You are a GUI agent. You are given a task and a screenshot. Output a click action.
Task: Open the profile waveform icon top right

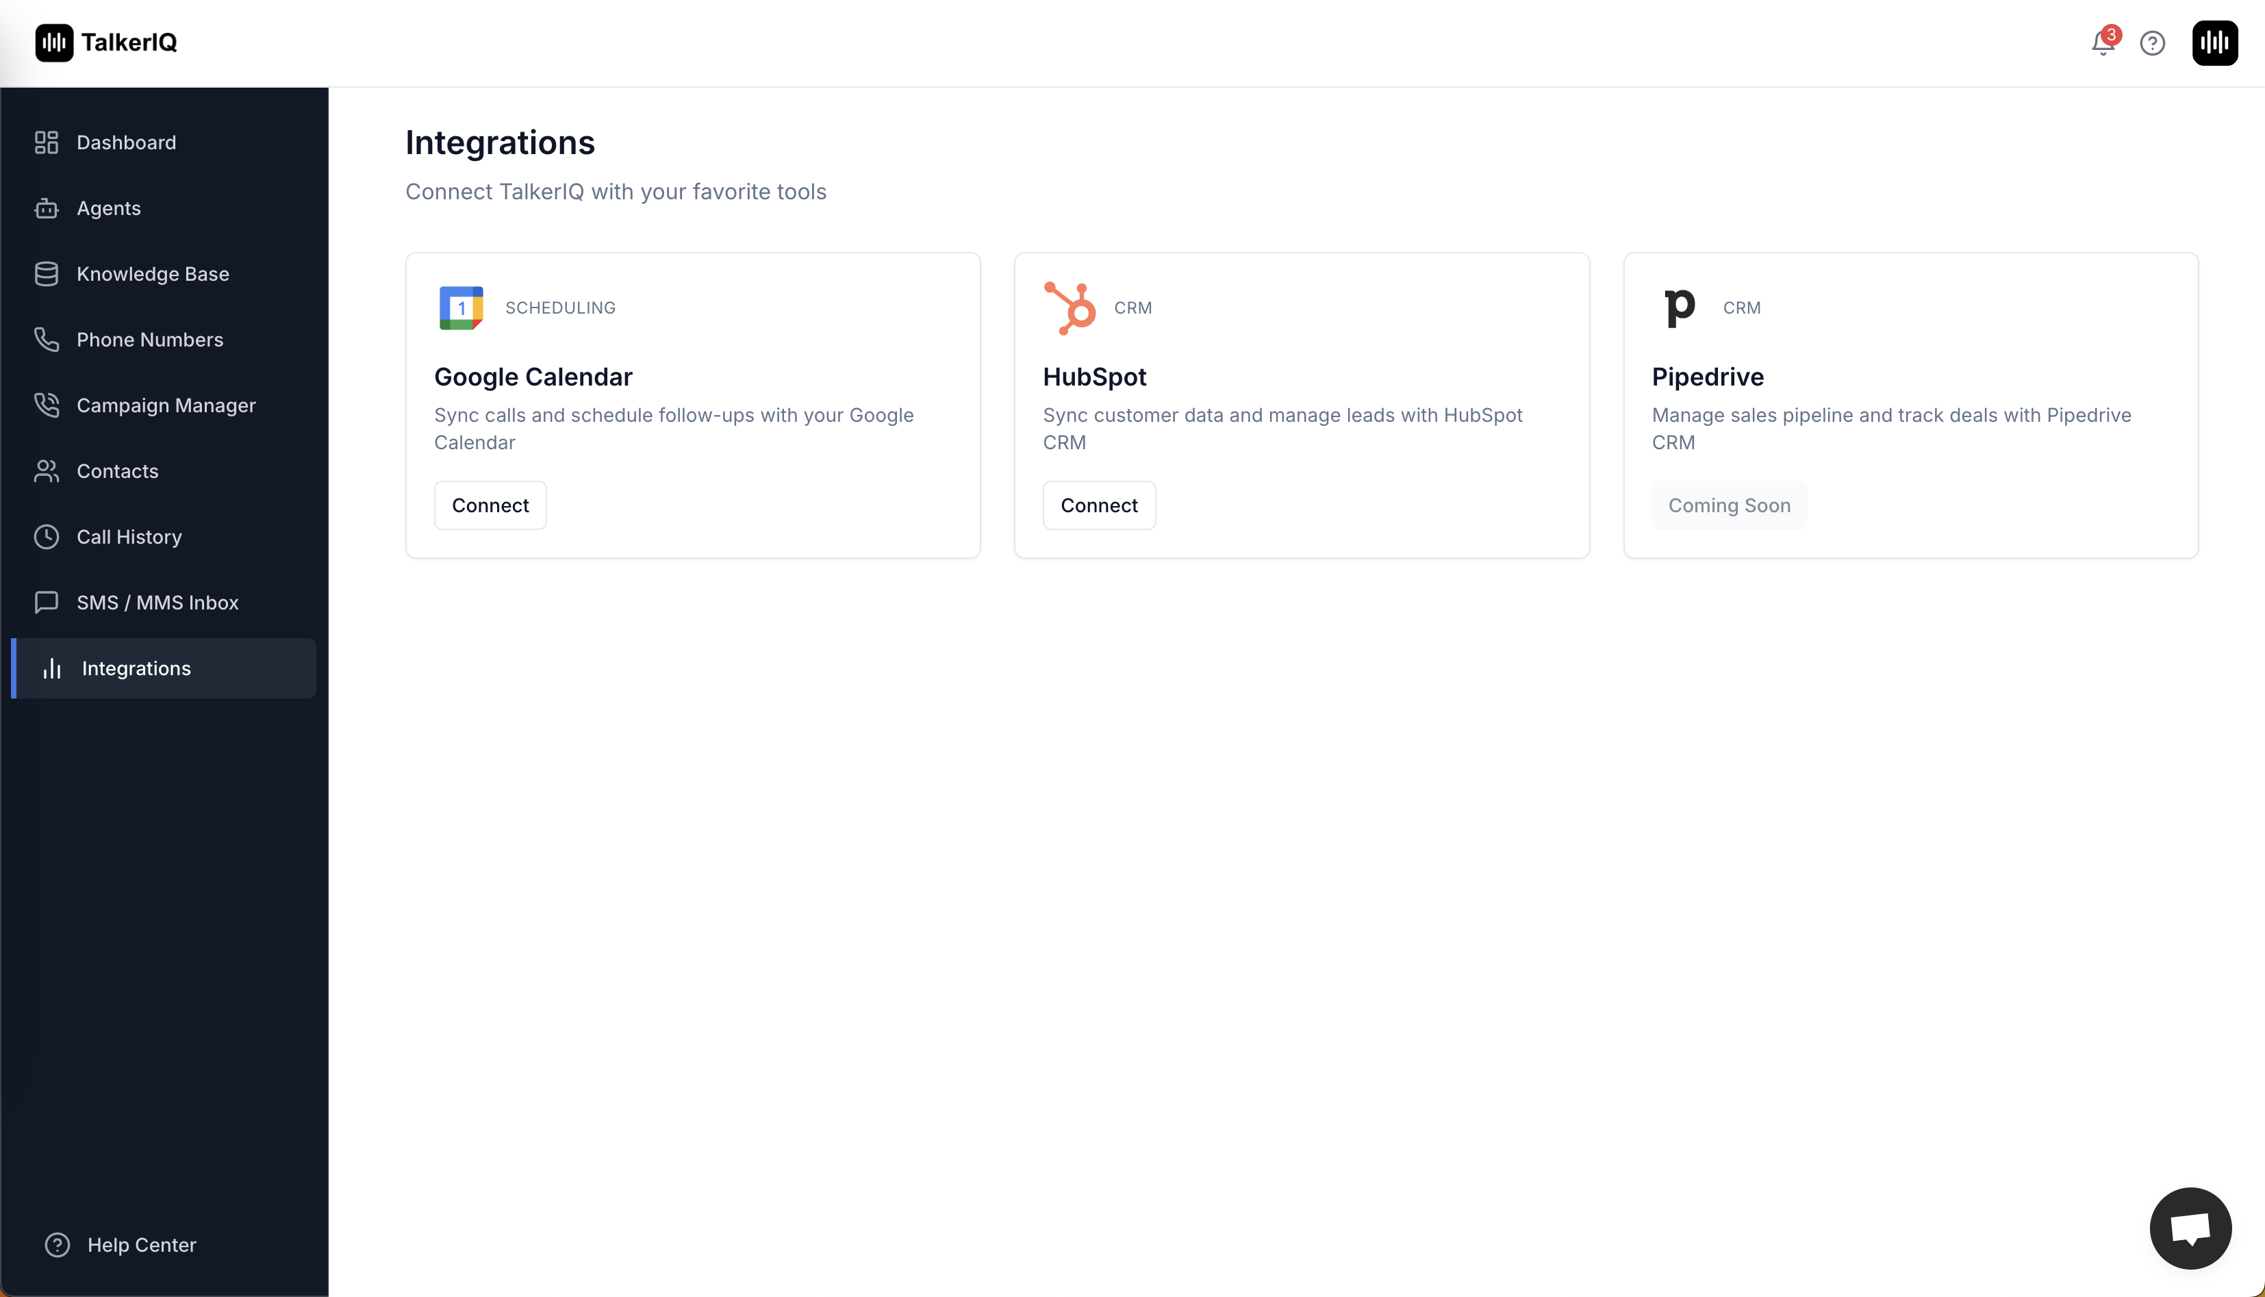click(2214, 42)
